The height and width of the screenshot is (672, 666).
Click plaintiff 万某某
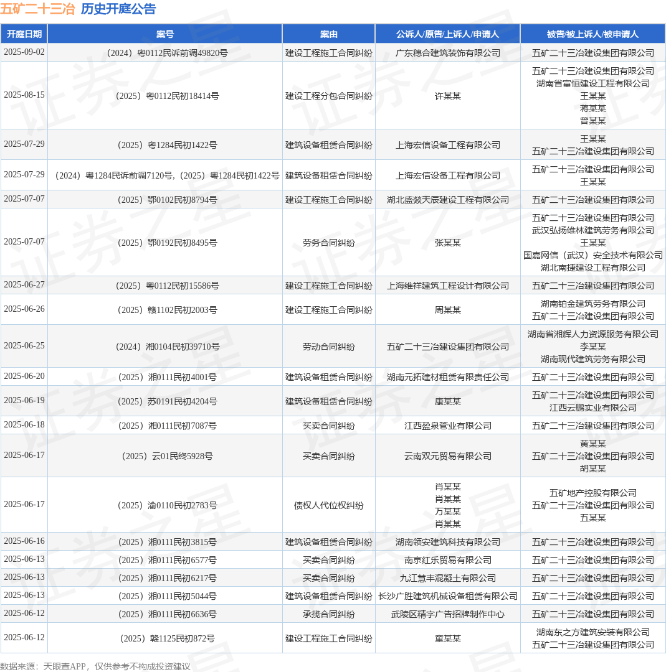(x=447, y=511)
